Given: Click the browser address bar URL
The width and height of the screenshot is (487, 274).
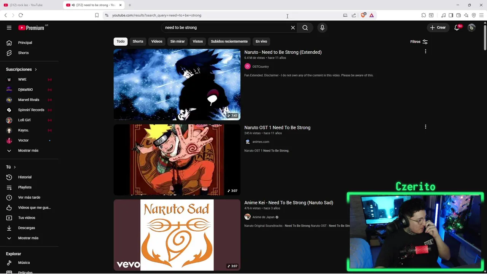Looking at the screenshot, I should click(157, 15).
